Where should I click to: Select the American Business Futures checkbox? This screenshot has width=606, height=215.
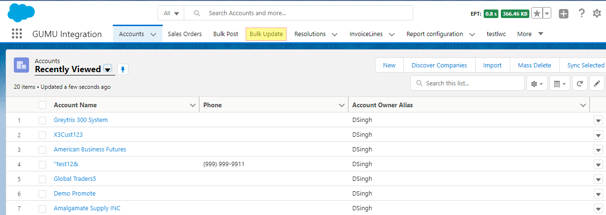tap(43, 150)
